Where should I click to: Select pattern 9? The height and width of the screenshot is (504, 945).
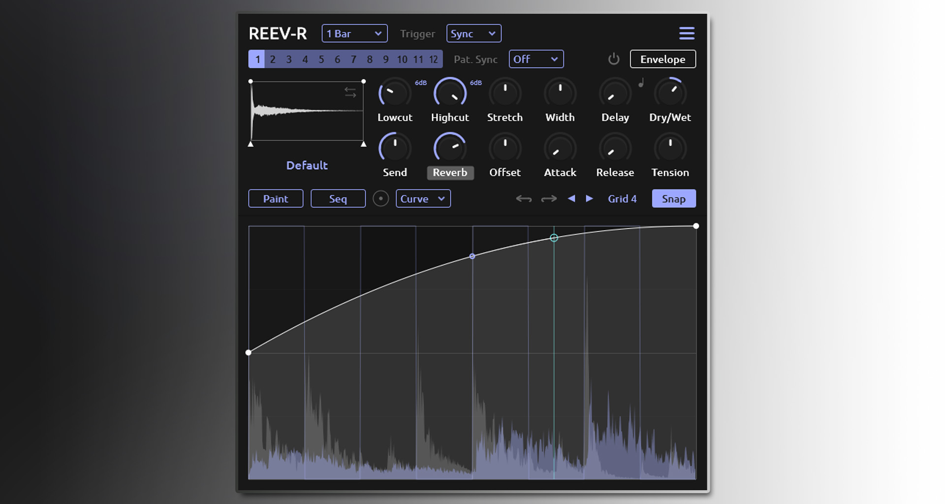coord(386,59)
